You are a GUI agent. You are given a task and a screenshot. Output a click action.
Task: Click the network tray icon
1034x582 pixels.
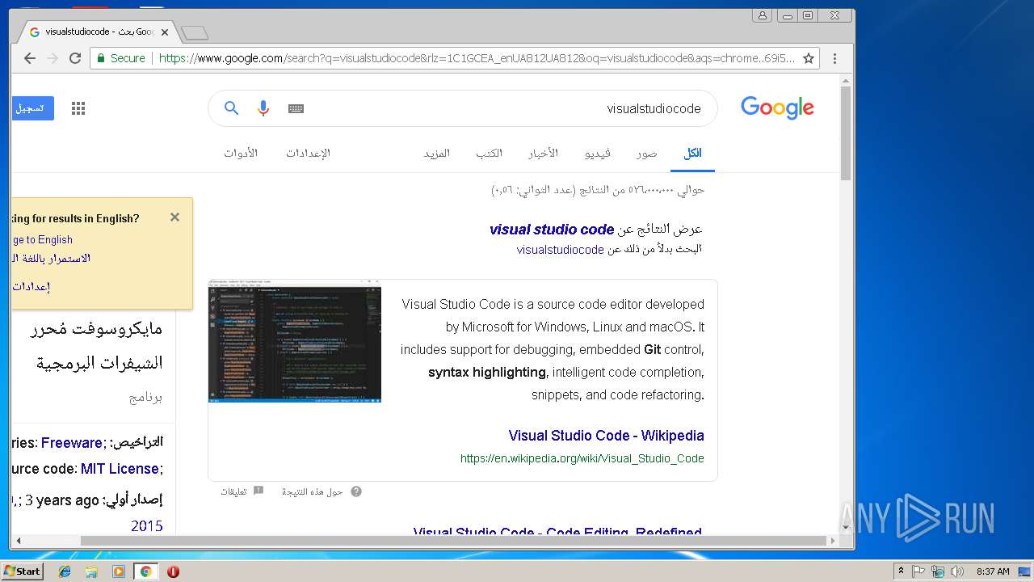(938, 571)
